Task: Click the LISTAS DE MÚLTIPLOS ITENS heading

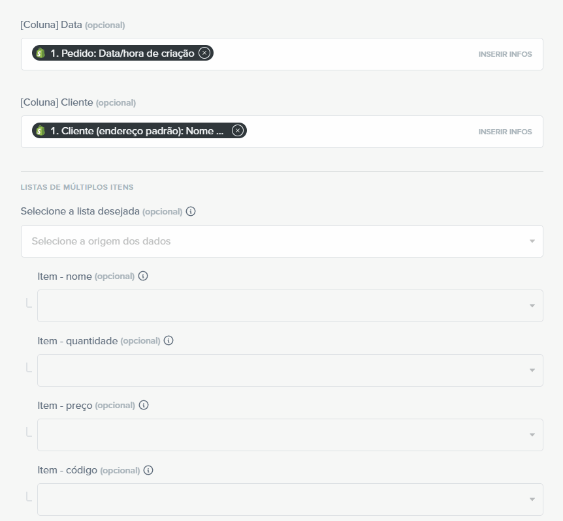Action: (x=77, y=187)
